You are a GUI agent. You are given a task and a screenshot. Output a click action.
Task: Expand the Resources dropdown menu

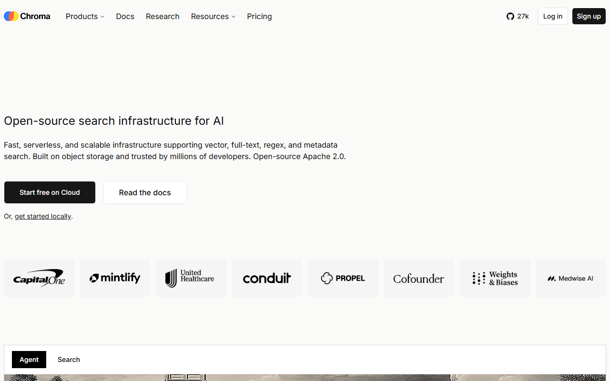[x=213, y=16]
